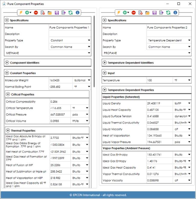Click the left panel vertical scrollbar

[x=94, y=51]
